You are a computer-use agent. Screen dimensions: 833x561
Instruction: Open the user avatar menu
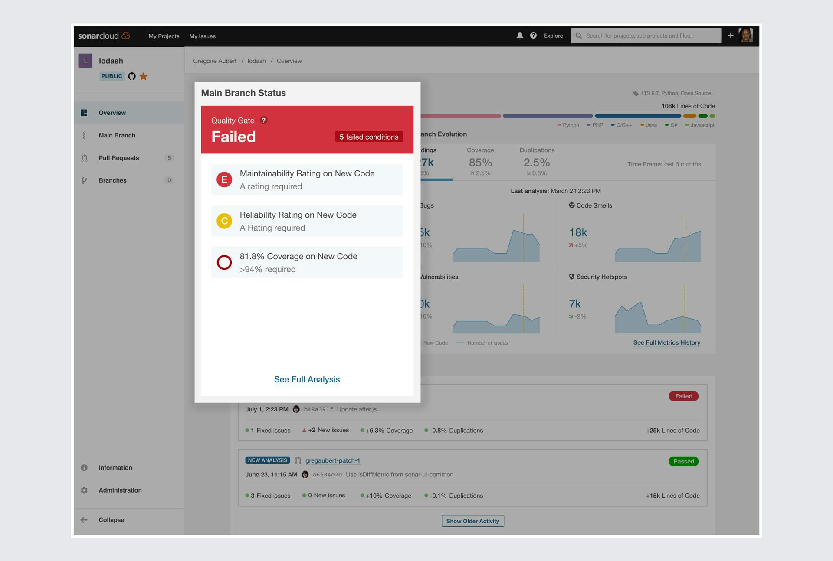click(746, 36)
